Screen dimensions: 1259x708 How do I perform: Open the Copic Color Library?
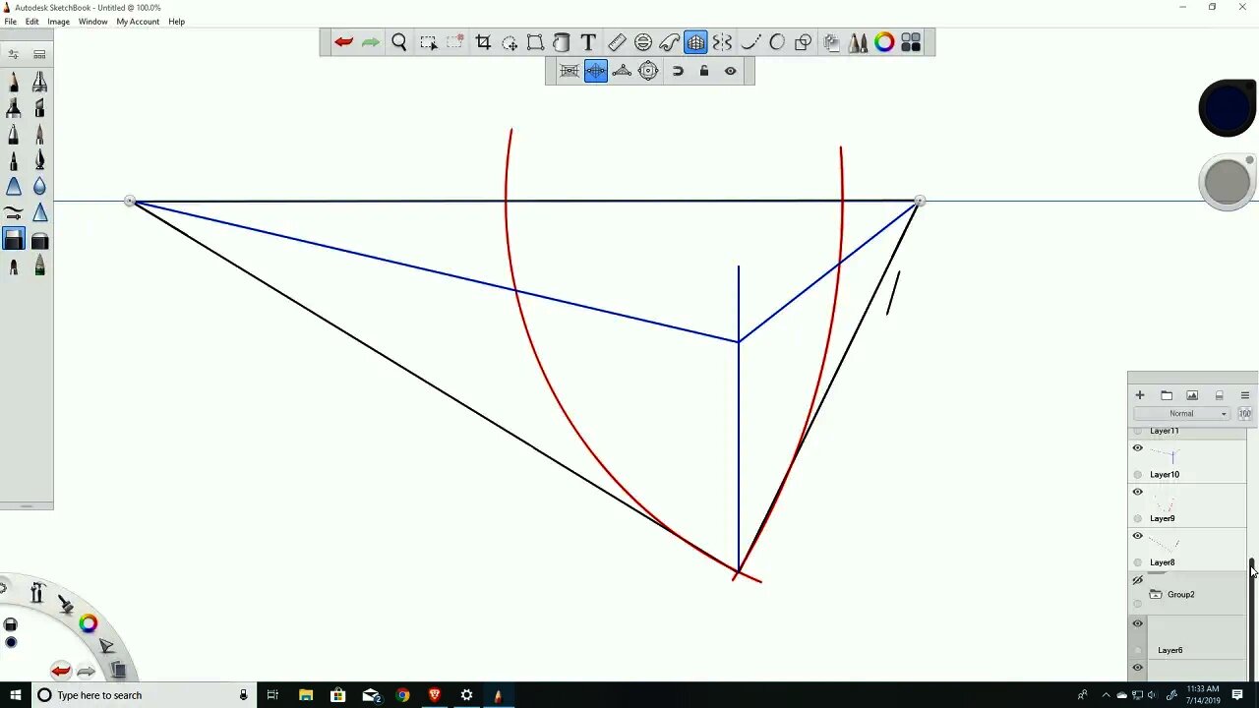tap(911, 42)
